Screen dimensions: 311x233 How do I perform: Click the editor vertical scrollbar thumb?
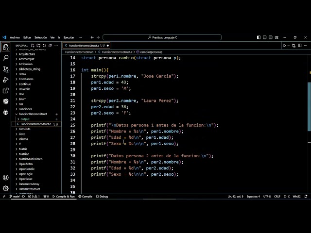click(309, 107)
